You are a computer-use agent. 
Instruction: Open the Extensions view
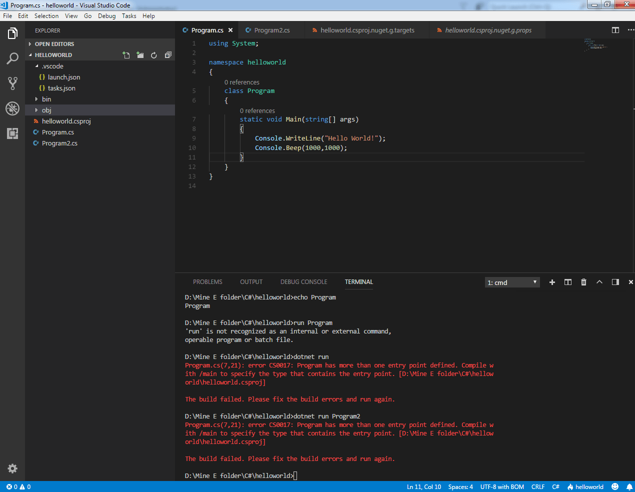click(12, 133)
